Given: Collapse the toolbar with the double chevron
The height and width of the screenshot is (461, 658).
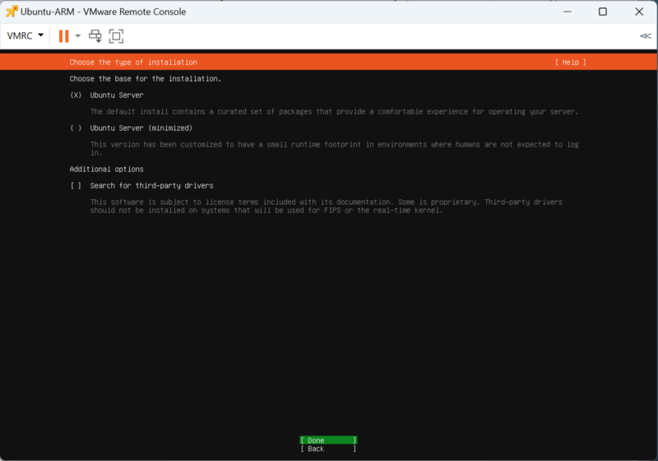Looking at the screenshot, I should tap(646, 36).
